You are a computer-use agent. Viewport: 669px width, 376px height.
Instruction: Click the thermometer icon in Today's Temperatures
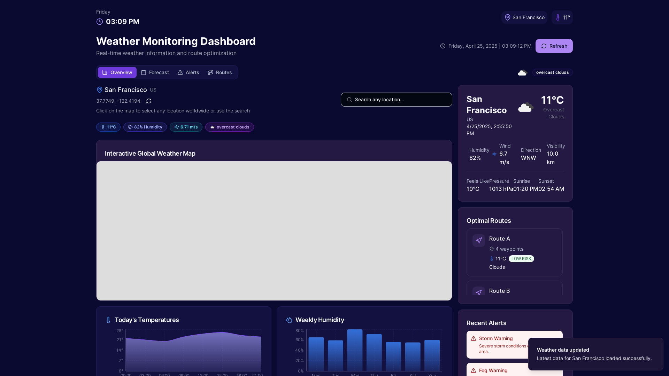[108, 320]
